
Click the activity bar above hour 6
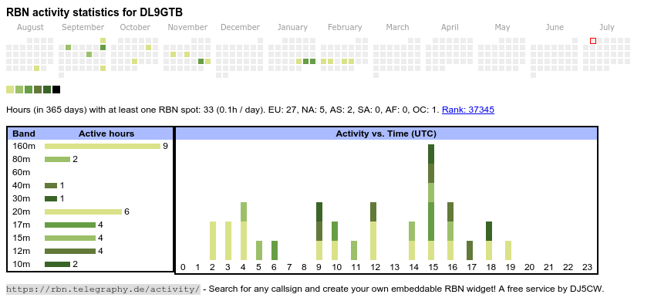tap(275, 251)
